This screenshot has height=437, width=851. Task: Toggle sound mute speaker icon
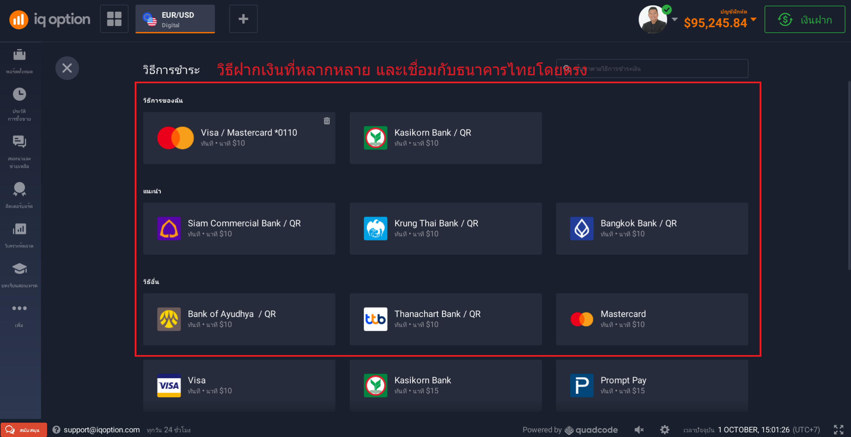[639, 430]
